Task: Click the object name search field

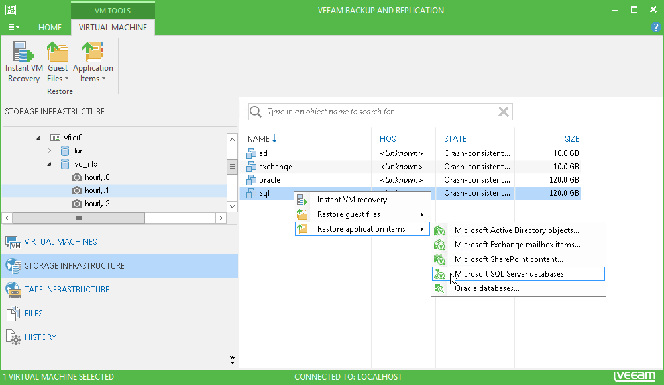Action: point(378,112)
